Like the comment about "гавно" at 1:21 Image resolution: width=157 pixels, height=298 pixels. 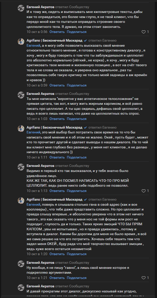tap(143, 278)
